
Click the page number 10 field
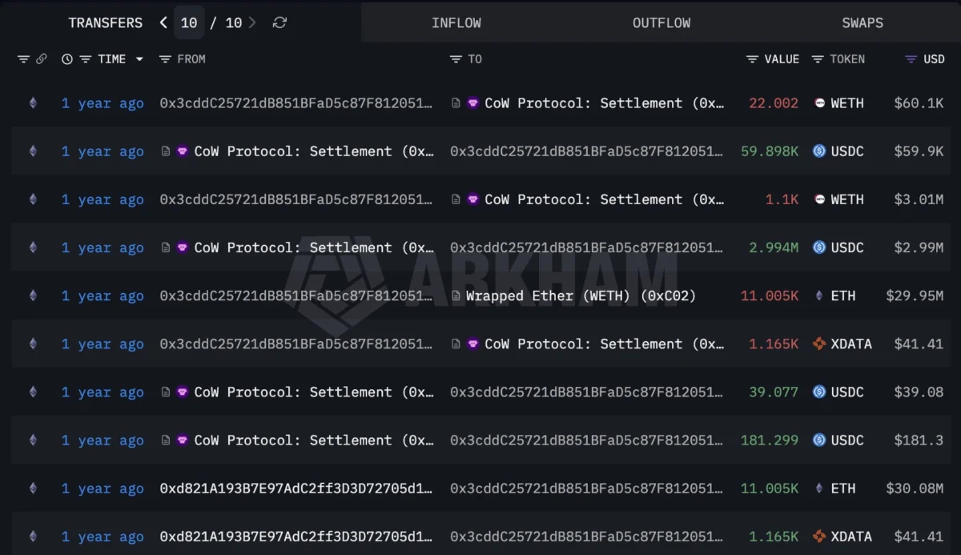[189, 22]
